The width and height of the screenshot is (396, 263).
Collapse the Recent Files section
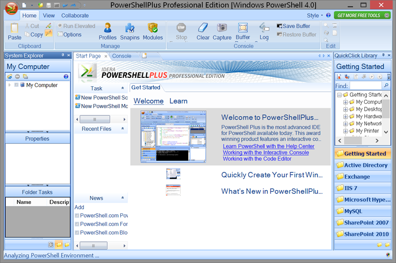coord(123,129)
